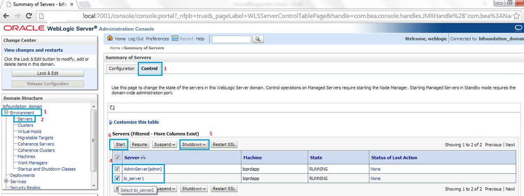Open Home in the toolbar

pyautogui.click(x=120, y=39)
